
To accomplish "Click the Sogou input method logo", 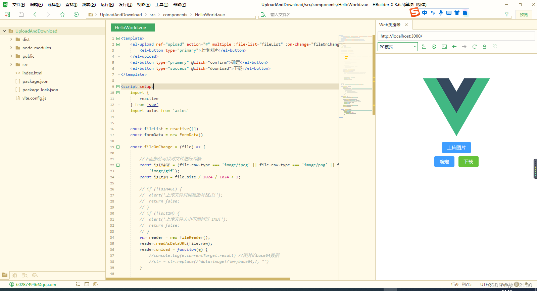I will coord(415,12).
